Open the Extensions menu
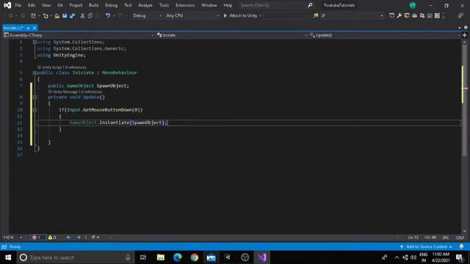470x264 pixels. point(185,5)
